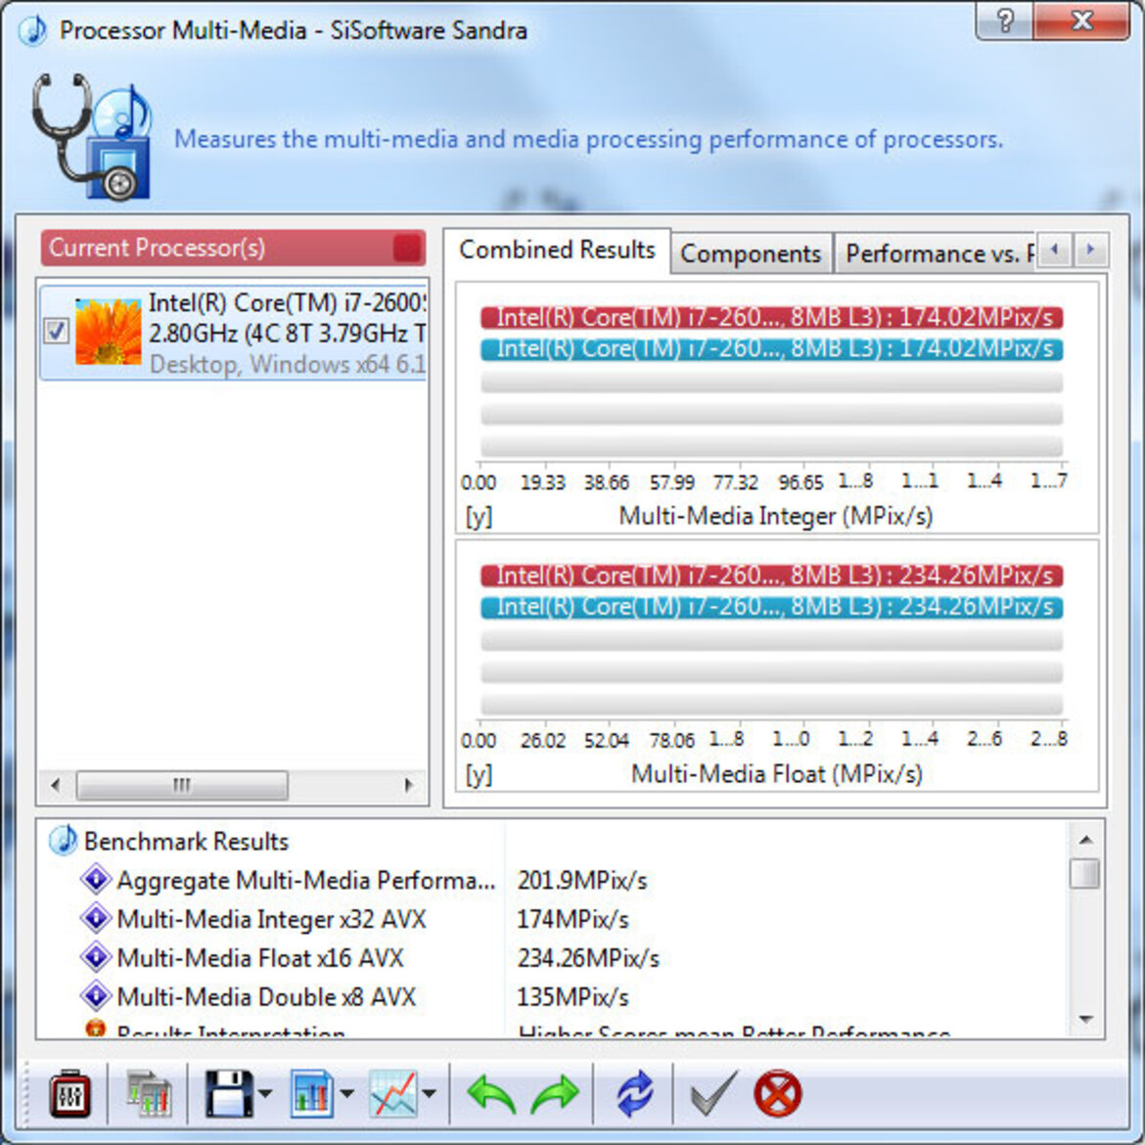Open the options (mixer) icon in toolbar
This screenshot has height=1145, width=1145.
click(x=70, y=1094)
